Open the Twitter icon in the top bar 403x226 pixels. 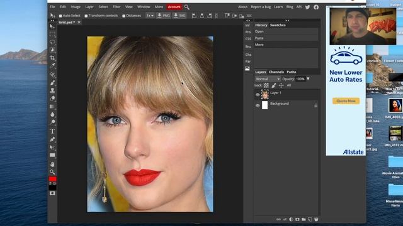(307, 7)
